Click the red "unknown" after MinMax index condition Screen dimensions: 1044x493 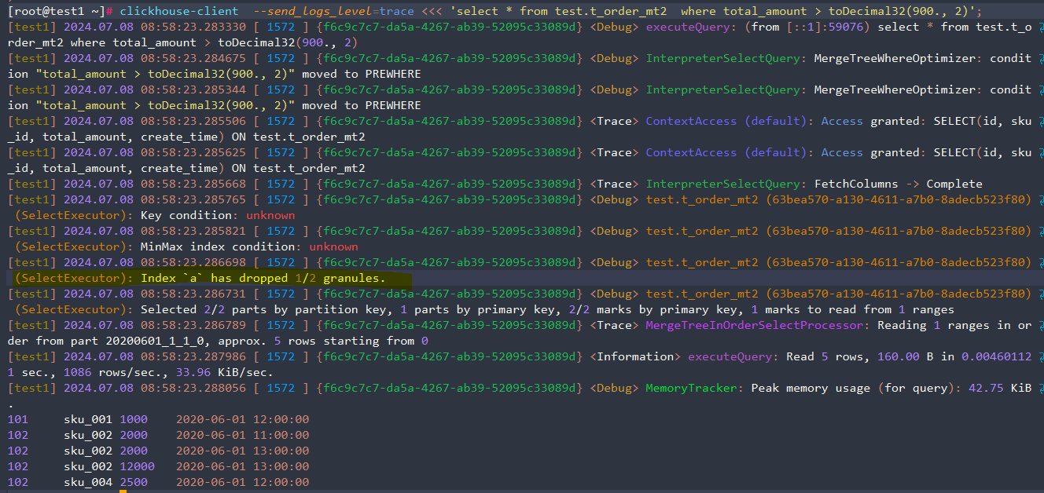[333, 246]
